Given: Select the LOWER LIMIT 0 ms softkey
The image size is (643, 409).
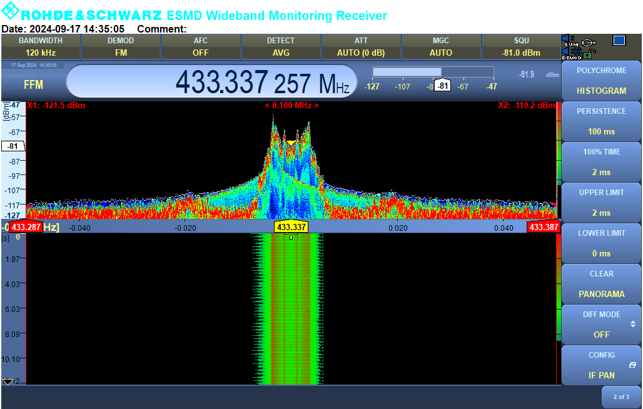Looking at the screenshot, I should point(601,243).
